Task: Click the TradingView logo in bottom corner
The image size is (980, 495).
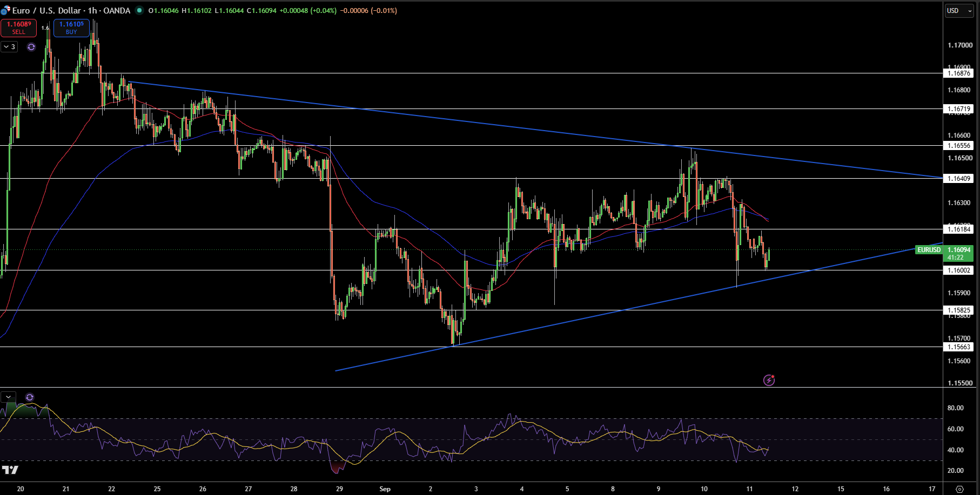Action: click(x=10, y=470)
